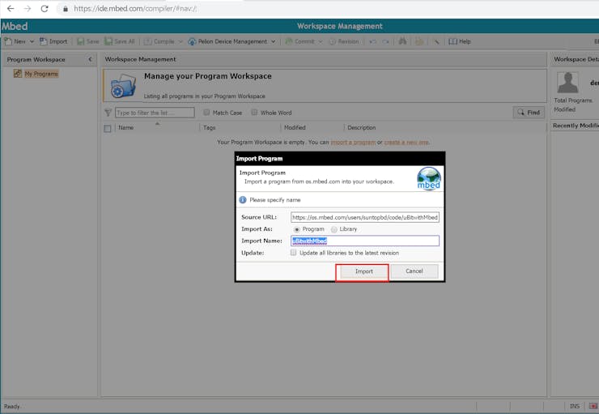
Task: Click the browser back arrow
Action: pos(11,8)
